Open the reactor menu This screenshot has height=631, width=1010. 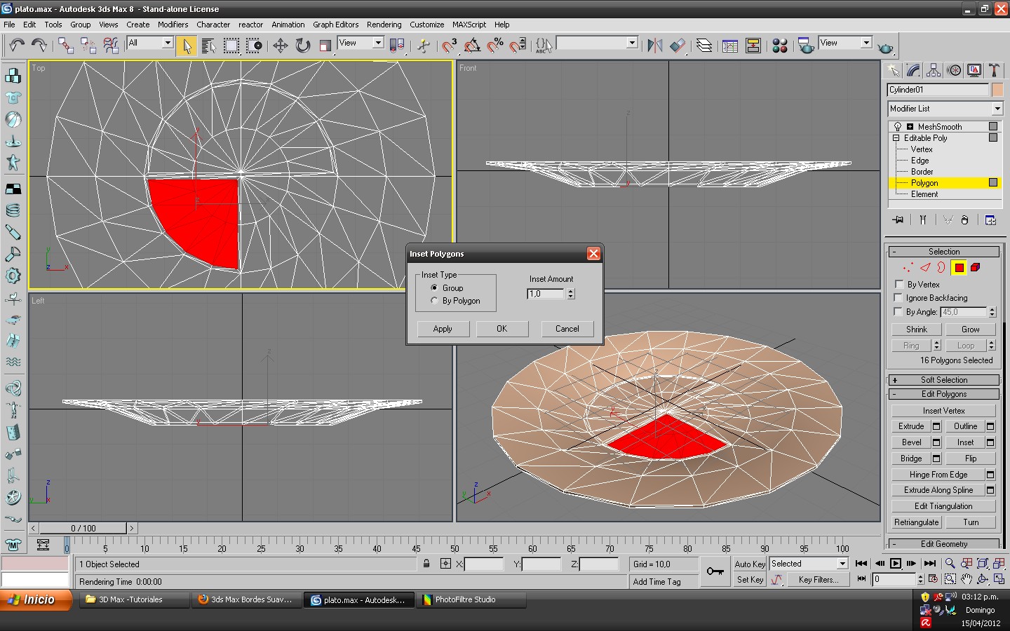click(250, 25)
